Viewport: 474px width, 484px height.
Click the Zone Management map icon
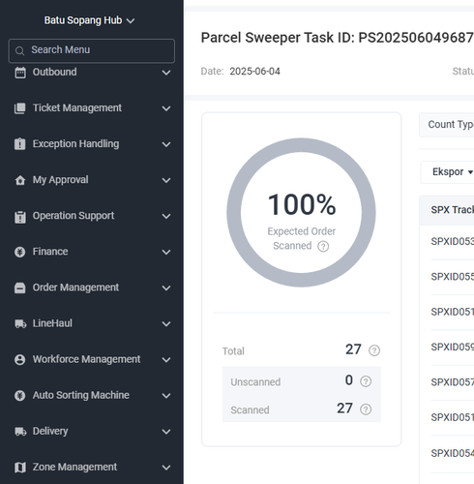pyautogui.click(x=20, y=468)
